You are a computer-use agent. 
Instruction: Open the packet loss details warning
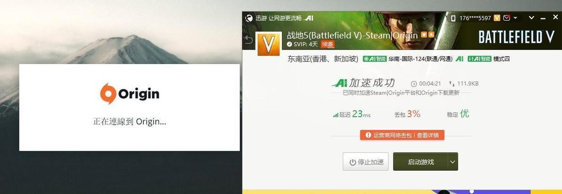click(402, 135)
